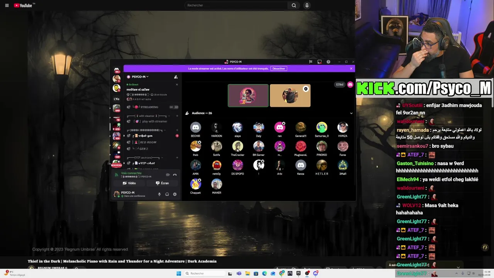This screenshot has width=494, height=278.
Task: Open audience member BECHIR profile
Action: click(x=196, y=130)
